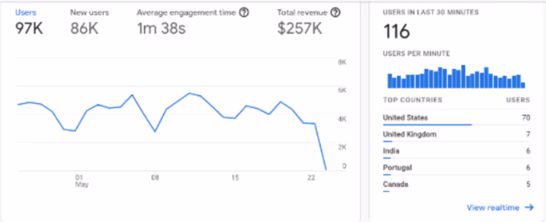The height and width of the screenshot is (222, 546).
Task: Click the 116 users in last 30 minutes count
Action: [x=397, y=32]
